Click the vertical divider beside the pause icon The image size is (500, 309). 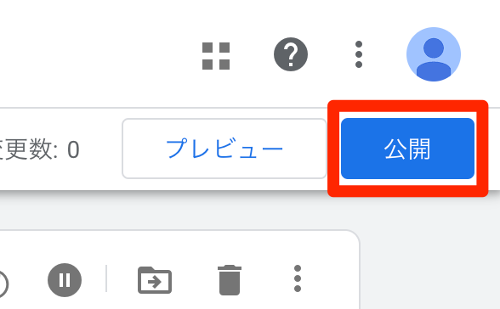pos(106,278)
